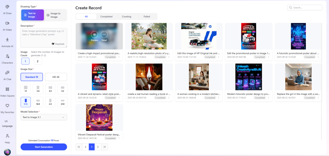This screenshot has width=329, height=156.
Task: Expand the Model Selection dropdown
Action: click(x=44, y=117)
